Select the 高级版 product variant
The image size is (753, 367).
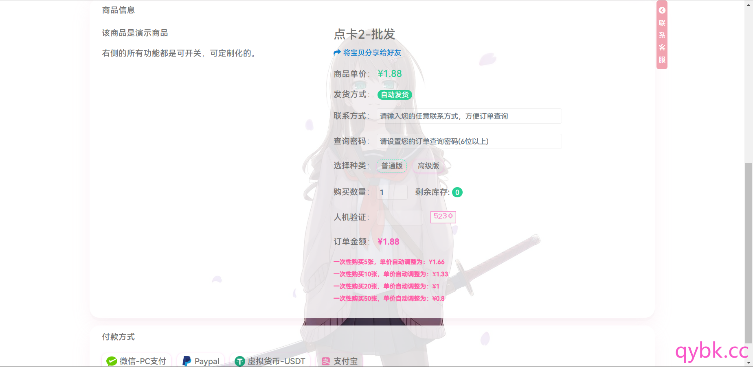pos(427,166)
